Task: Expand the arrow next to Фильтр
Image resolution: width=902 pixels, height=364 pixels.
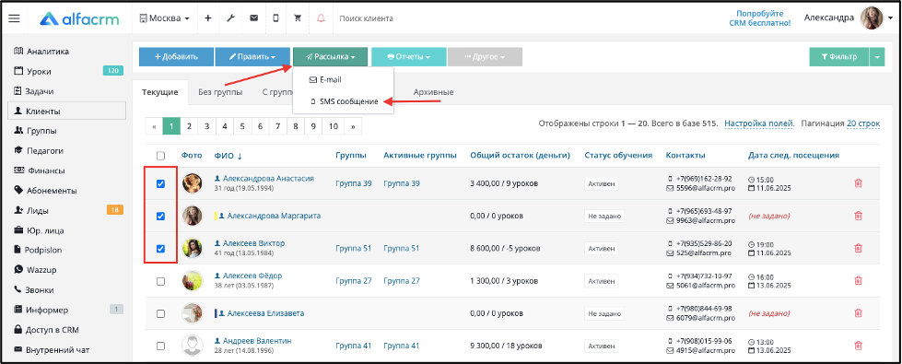Action: coord(877,57)
